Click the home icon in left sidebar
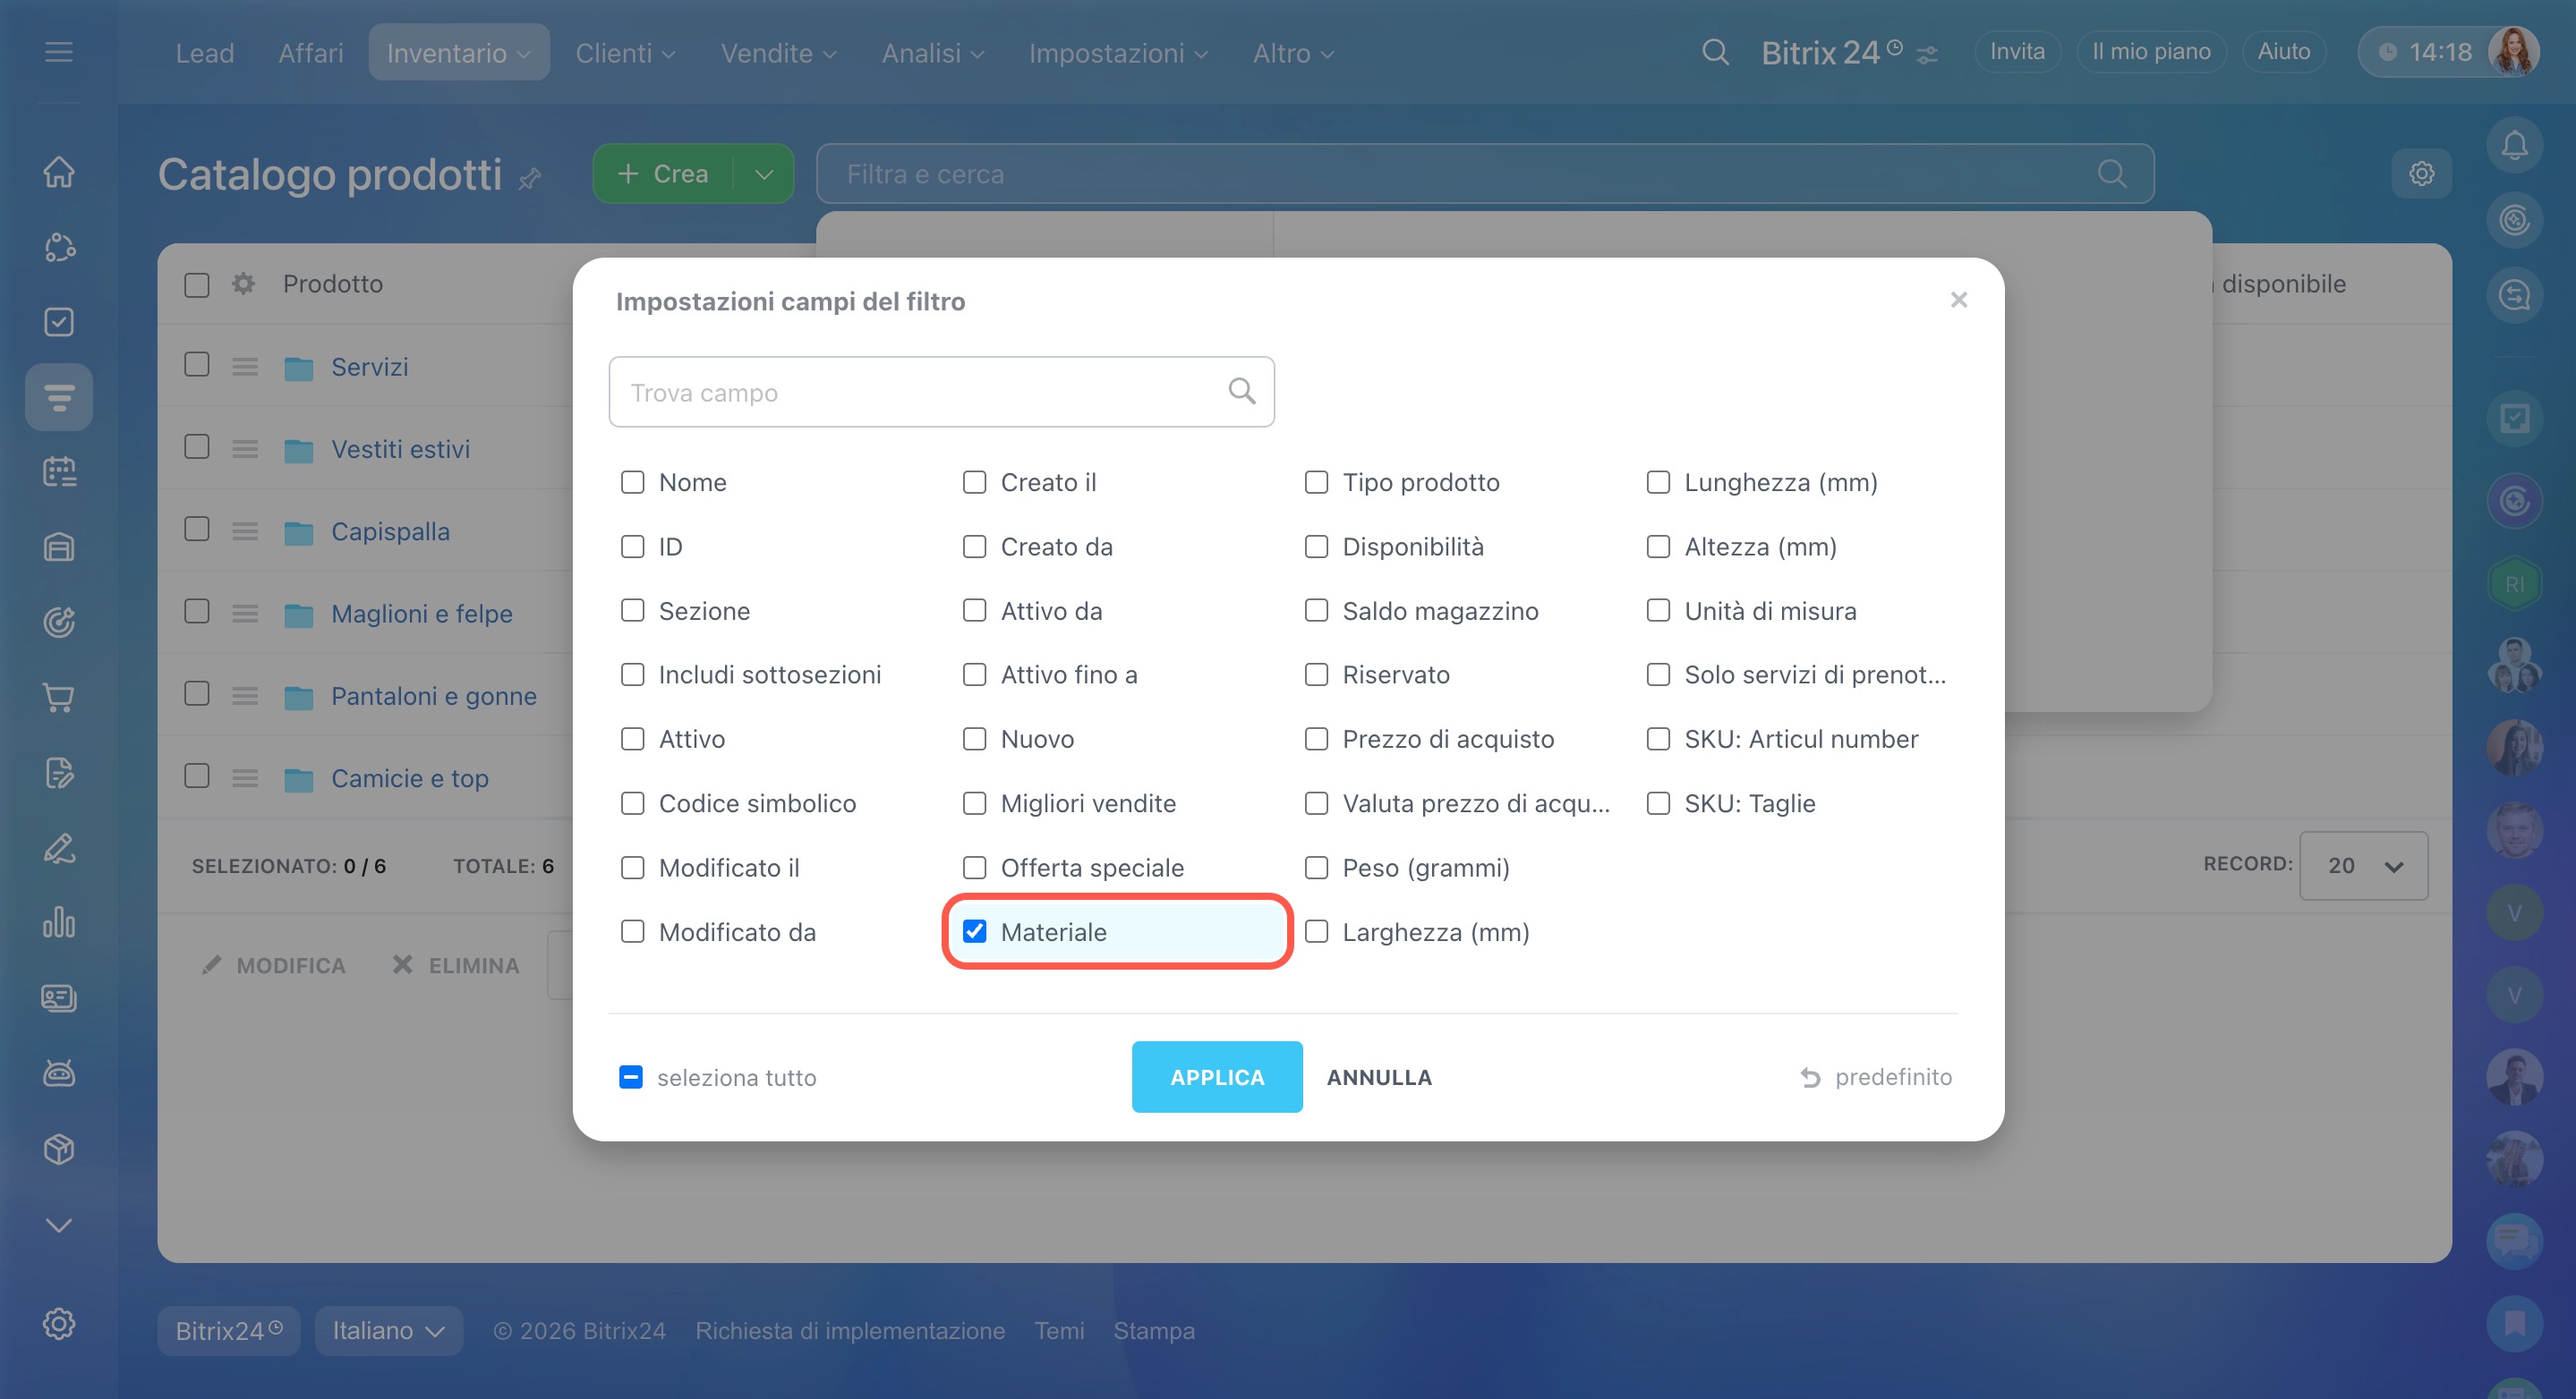 59,172
